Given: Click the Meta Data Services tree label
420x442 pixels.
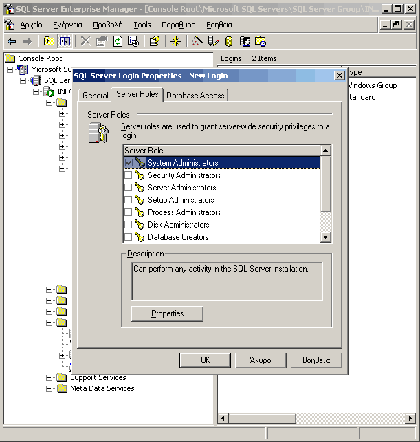Looking at the screenshot, I should (x=102, y=388).
